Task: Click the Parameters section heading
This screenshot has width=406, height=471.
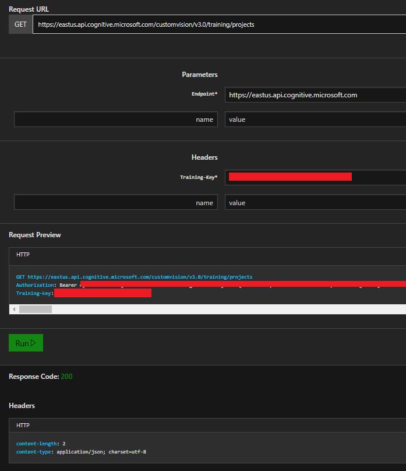Action: 200,75
